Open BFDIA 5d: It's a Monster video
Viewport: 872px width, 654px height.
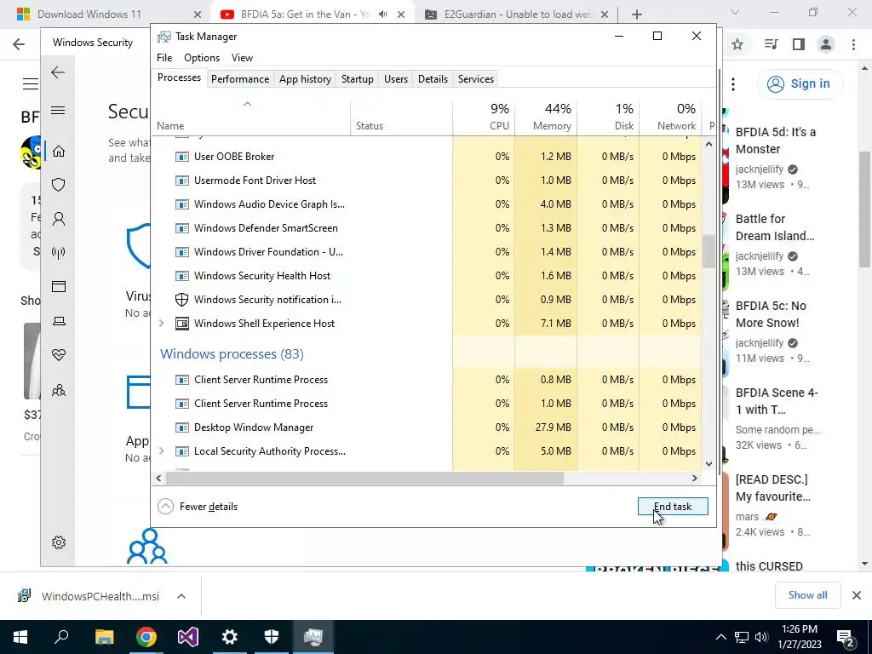pyautogui.click(x=775, y=141)
